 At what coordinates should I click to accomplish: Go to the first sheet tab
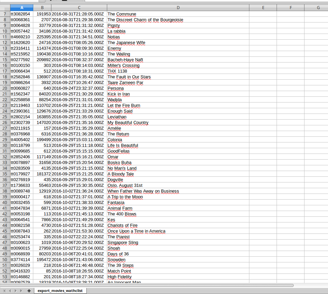(x=4, y=291)
